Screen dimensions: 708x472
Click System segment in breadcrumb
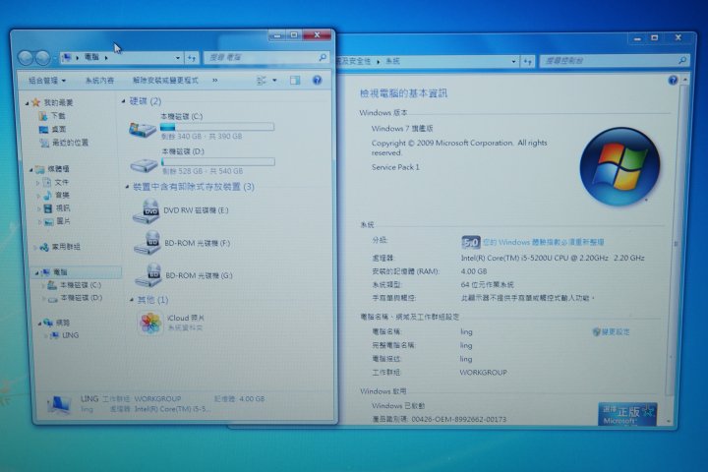[392, 61]
